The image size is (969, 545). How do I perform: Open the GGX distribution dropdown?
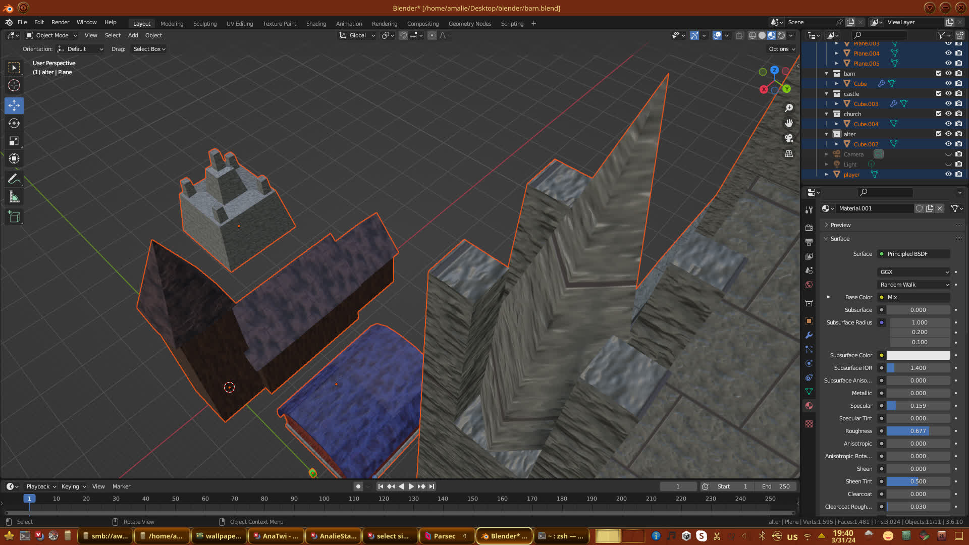pos(914,272)
